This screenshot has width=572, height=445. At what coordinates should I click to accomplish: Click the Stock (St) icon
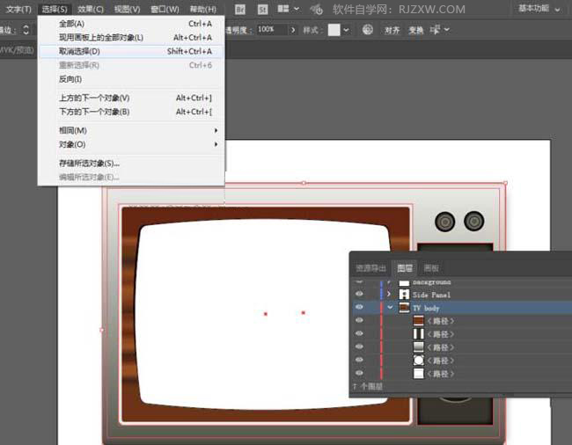coord(263,9)
